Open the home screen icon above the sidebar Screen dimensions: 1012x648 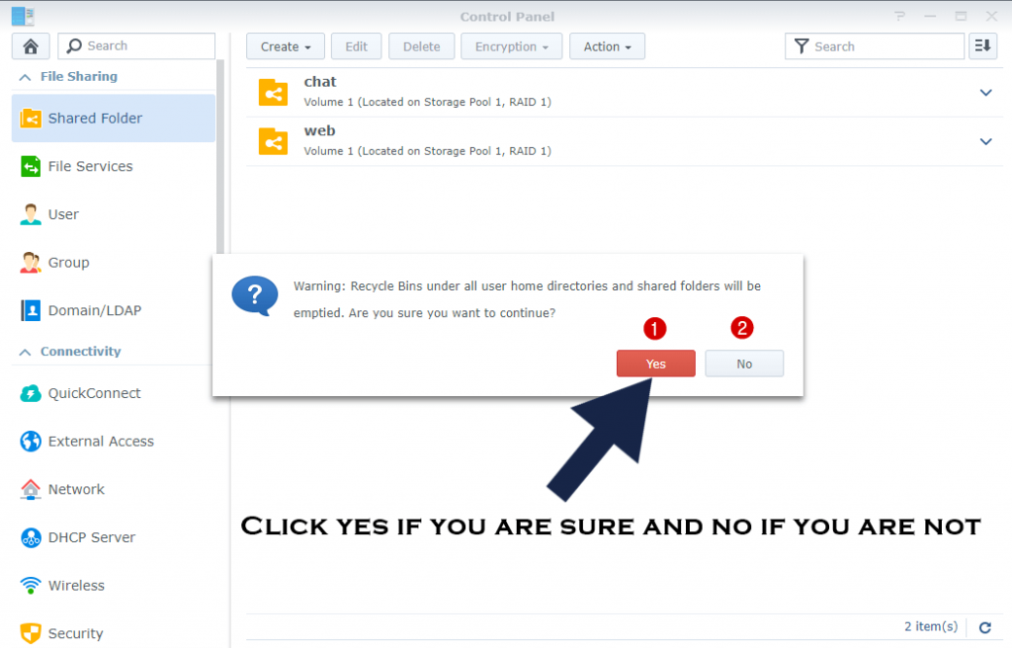pyautogui.click(x=30, y=45)
